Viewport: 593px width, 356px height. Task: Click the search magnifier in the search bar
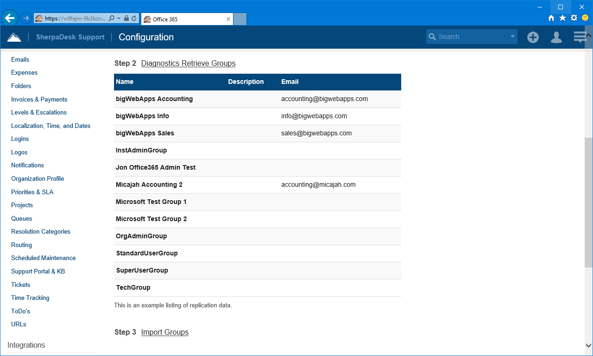click(432, 36)
